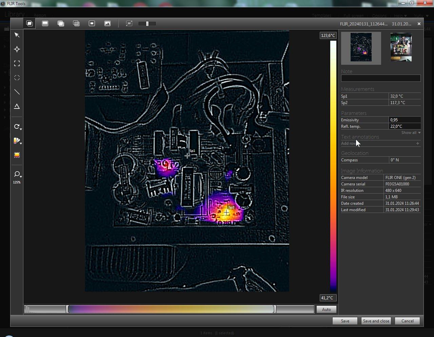Switch to plain thermal image mode
The height and width of the screenshot is (337, 434).
[45, 23]
